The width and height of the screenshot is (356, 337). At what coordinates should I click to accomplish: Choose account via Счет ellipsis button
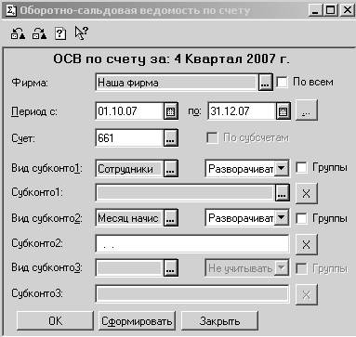[170, 138]
